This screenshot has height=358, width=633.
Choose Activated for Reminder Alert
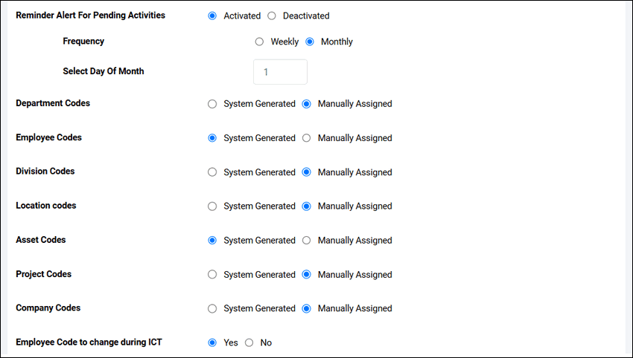(212, 16)
